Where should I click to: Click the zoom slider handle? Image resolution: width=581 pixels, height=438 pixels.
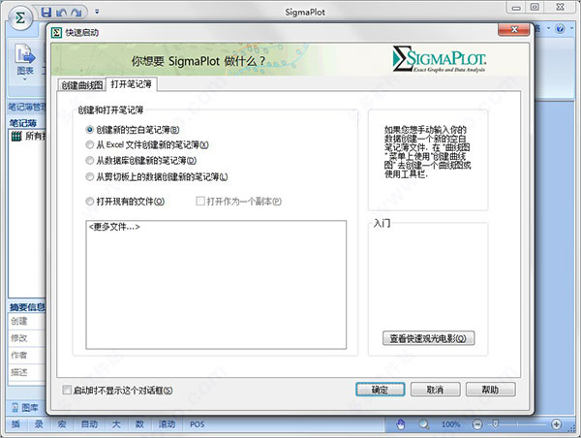pos(495,423)
